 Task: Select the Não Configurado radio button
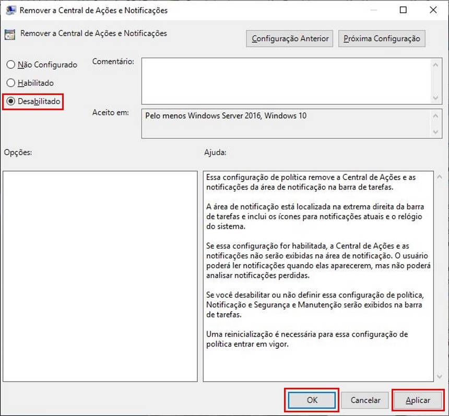(42, 65)
